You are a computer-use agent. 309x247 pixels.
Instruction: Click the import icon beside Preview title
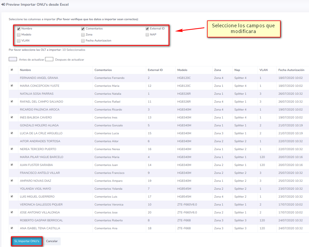[x=3, y=5]
